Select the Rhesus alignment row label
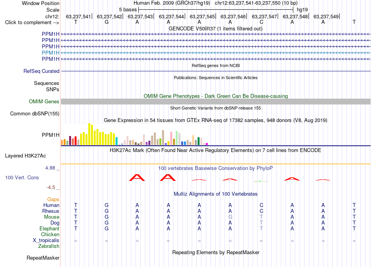 coord(51,211)
